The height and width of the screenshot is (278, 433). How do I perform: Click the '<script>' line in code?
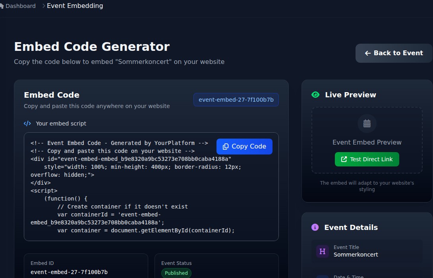click(x=44, y=191)
